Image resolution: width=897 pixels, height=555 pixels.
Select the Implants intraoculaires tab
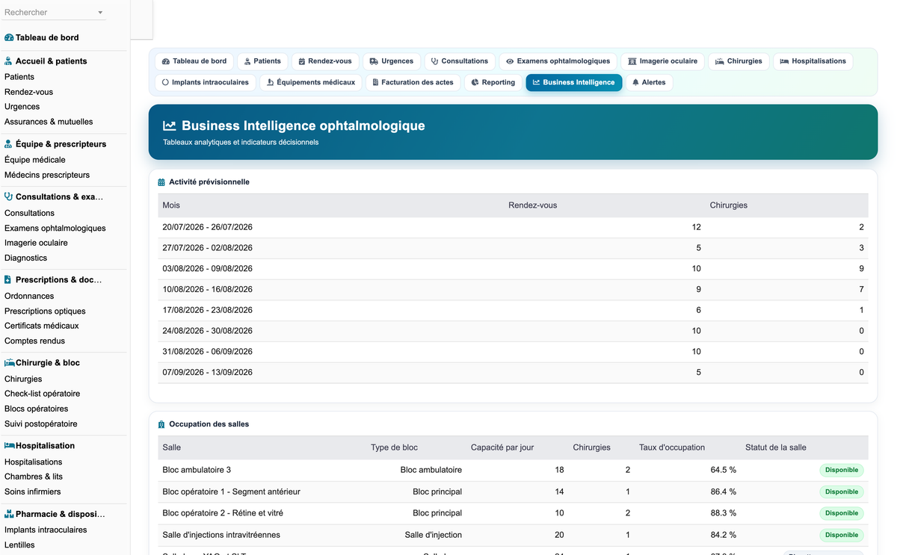(206, 82)
